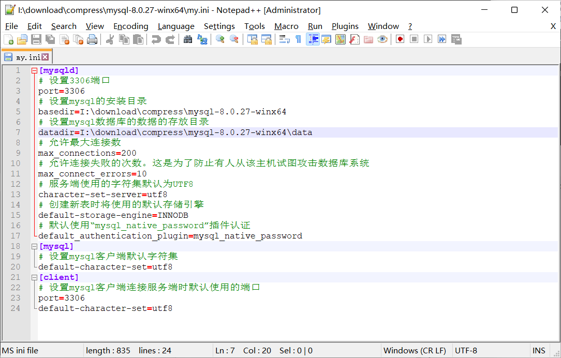561x358 pixels.
Task: Click the Replace toolbar icon
Action: [202, 39]
